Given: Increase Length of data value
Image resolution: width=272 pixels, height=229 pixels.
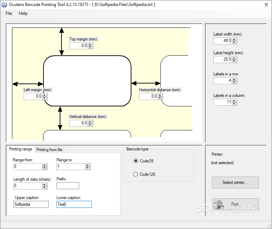Looking at the screenshot, I should [45, 185].
